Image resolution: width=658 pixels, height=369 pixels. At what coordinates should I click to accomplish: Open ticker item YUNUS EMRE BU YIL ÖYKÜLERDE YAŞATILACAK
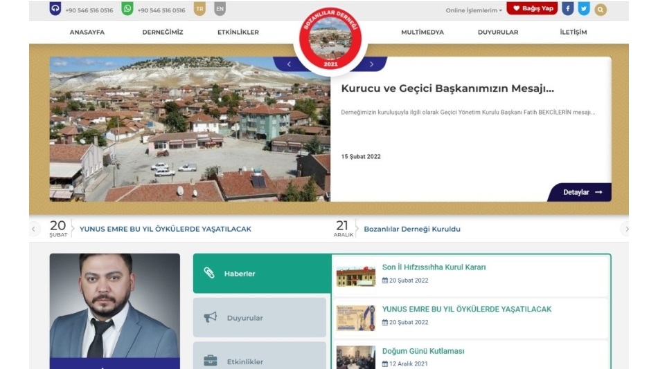tap(166, 229)
